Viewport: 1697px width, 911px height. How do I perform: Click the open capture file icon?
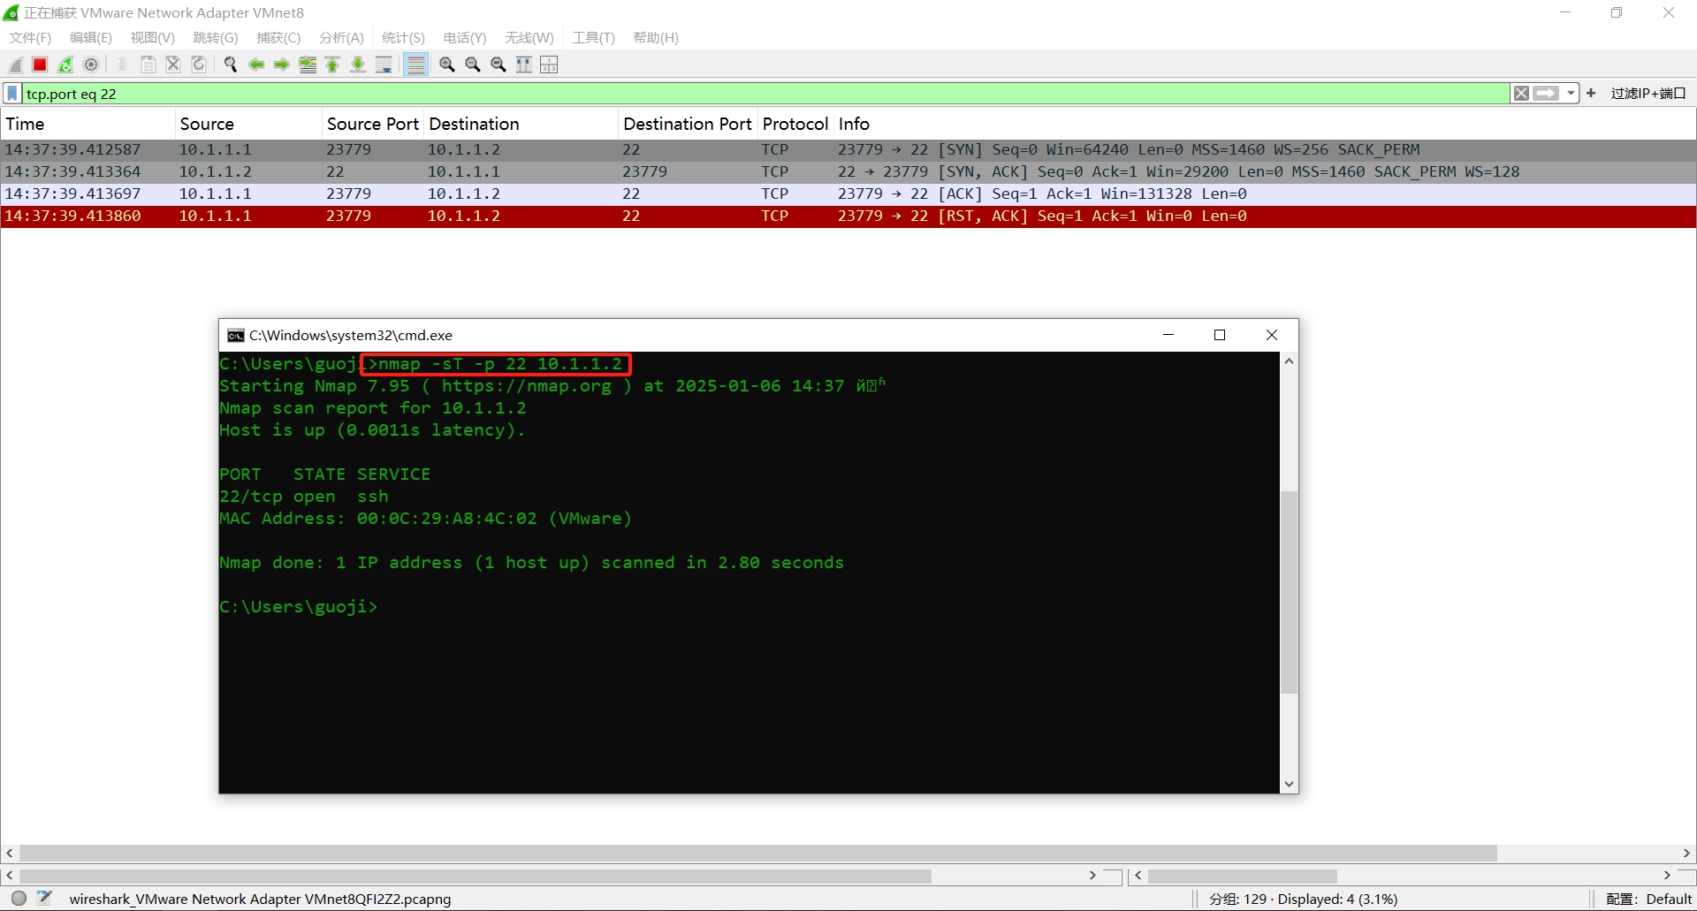(122, 65)
